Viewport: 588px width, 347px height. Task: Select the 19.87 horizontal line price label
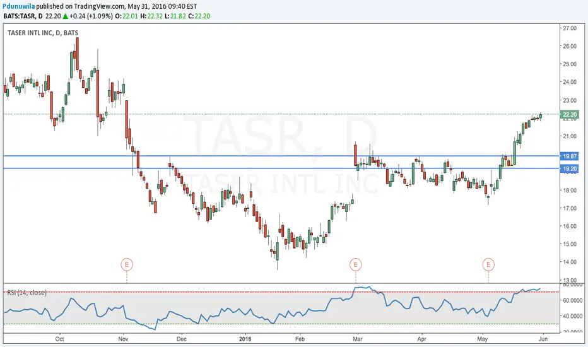[570, 156]
